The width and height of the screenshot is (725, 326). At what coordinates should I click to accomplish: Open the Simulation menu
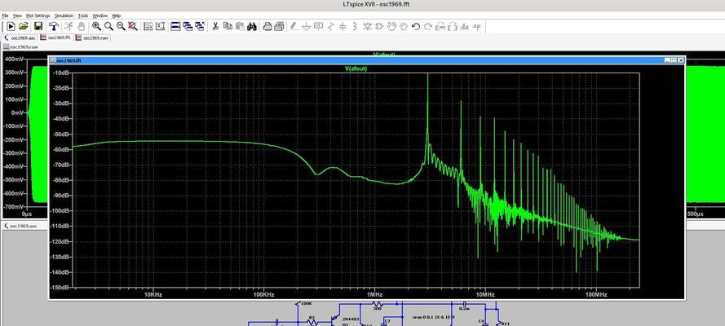tap(64, 15)
